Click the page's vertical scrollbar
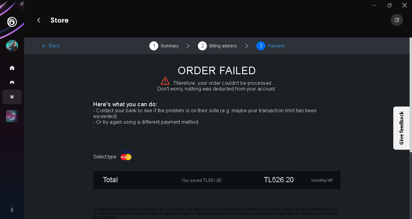The width and height of the screenshot is (412, 219). 410,94
